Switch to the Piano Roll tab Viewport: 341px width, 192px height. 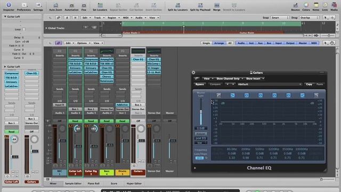tap(94, 183)
